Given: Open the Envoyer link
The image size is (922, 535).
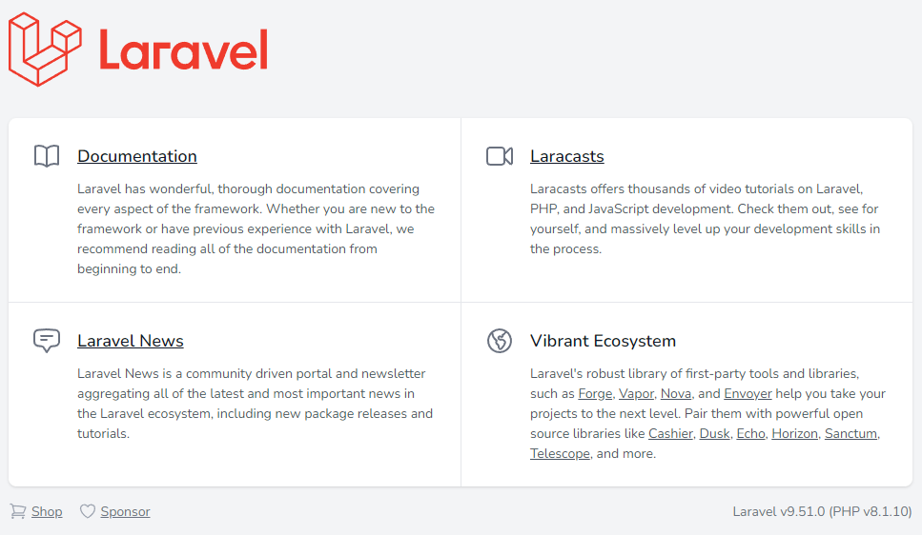Looking at the screenshot, I should [748, 393].
